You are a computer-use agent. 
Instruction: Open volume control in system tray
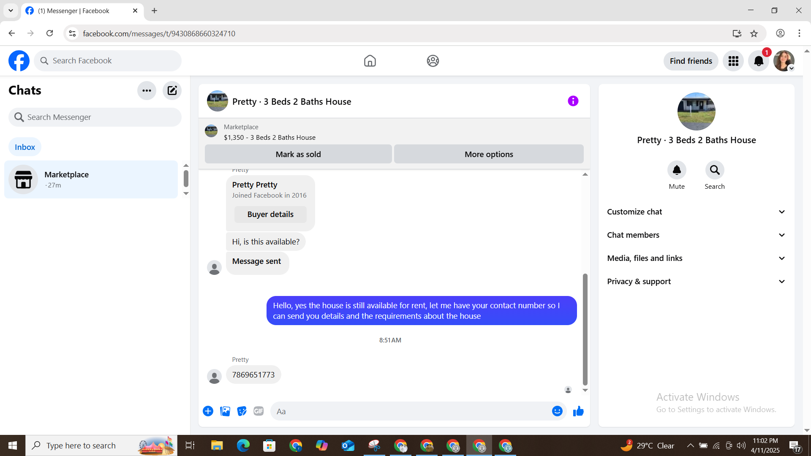click(741, 445)
